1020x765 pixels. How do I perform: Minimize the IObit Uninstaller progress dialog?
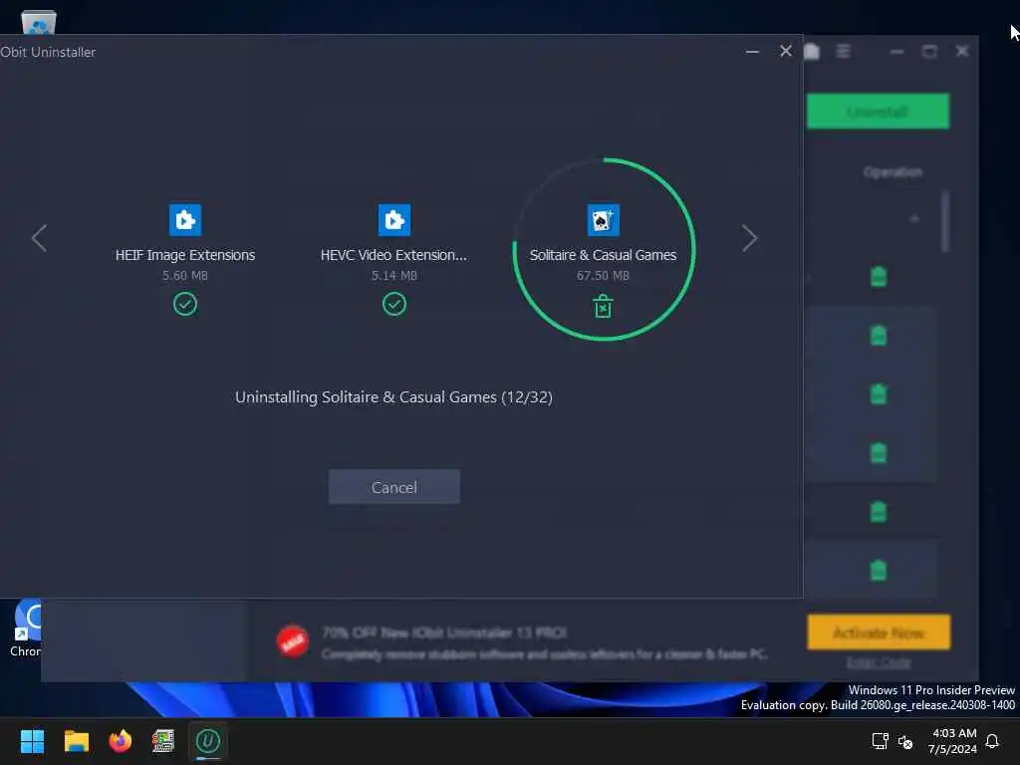[x=752, y=52]
